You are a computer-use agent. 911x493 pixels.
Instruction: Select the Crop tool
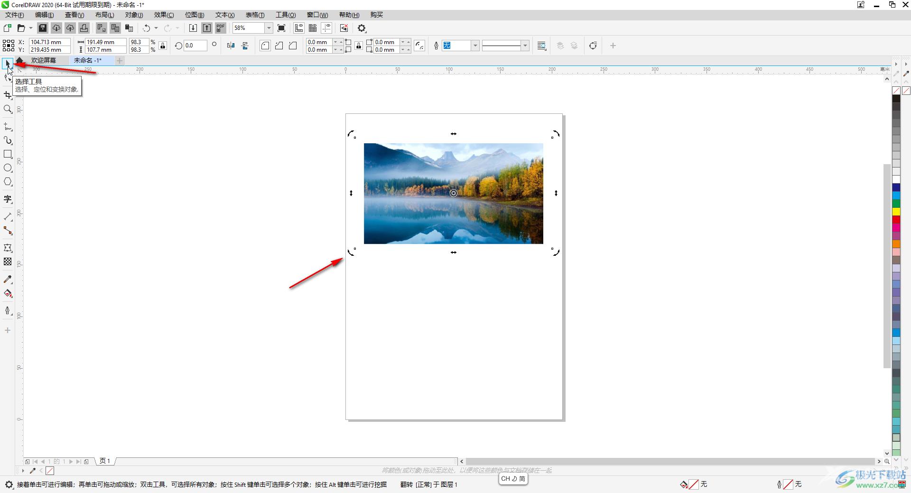[x=8, y=95]
